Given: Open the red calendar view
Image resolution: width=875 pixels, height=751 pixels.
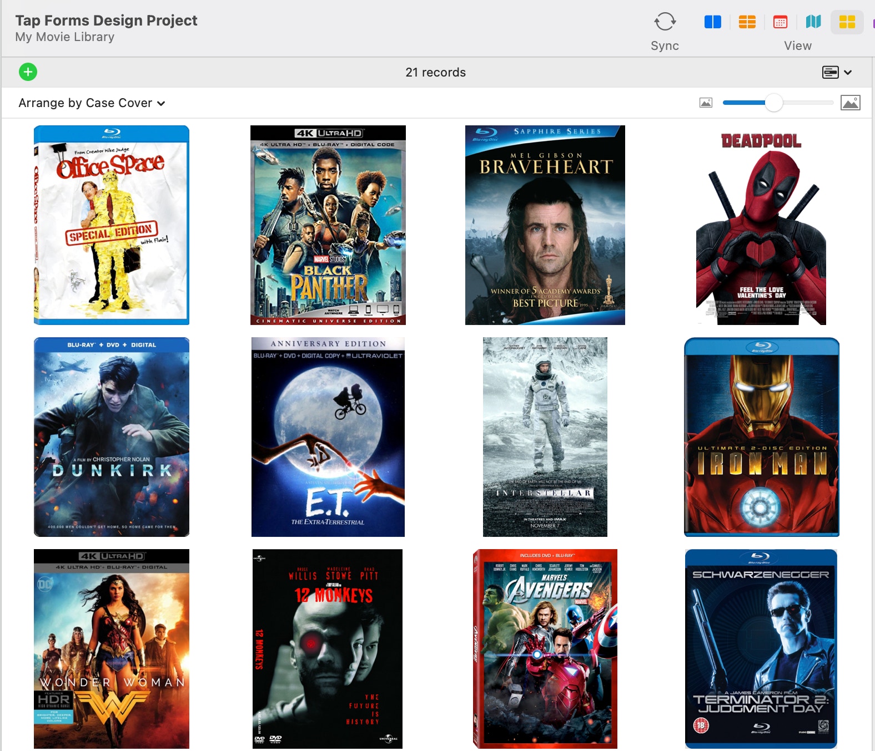Looking at the screenshot, I should pyautogui.click(x=780, y=22).
